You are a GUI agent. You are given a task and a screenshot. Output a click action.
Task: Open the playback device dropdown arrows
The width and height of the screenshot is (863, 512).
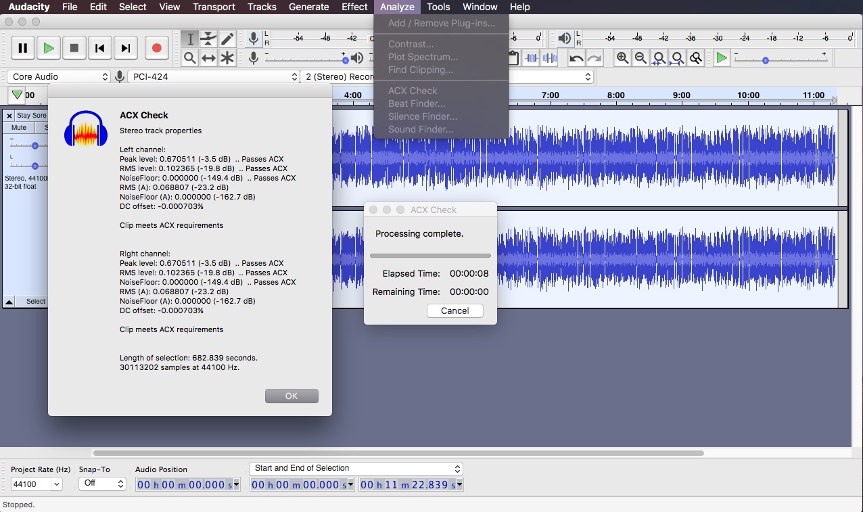point(588,77)
